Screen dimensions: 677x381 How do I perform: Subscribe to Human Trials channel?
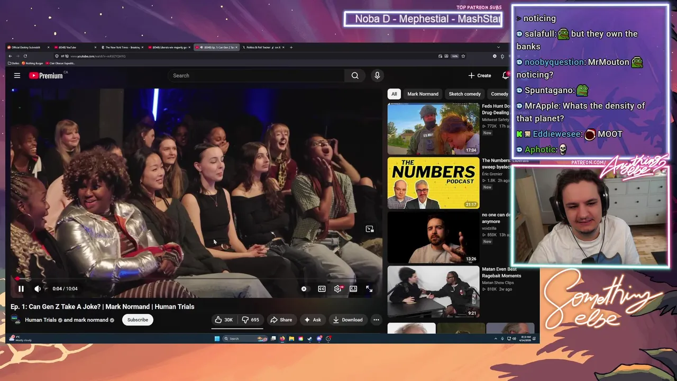click(138, 320)
